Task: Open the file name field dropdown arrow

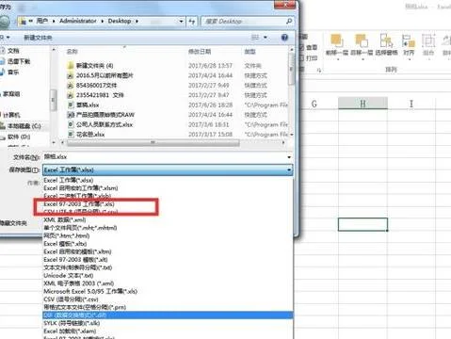Action: 289,157
